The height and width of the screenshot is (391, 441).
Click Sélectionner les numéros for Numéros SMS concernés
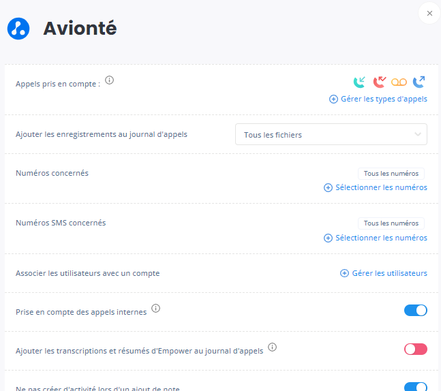381,238
